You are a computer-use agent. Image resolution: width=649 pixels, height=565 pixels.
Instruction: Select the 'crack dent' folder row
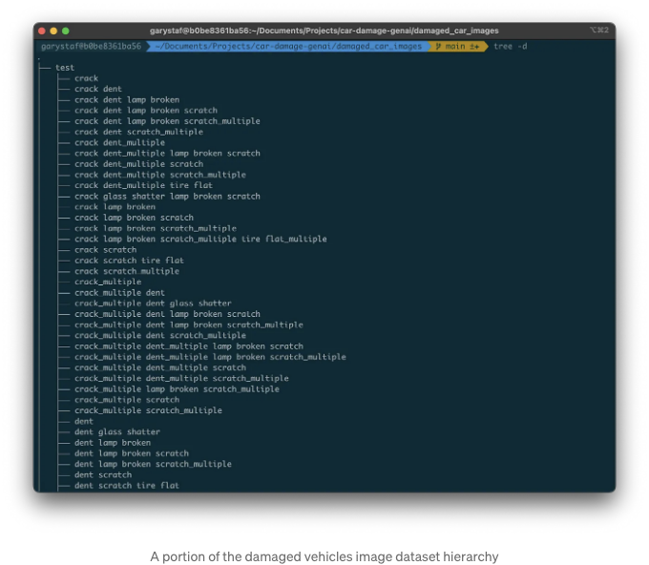(x=98, y=89)
